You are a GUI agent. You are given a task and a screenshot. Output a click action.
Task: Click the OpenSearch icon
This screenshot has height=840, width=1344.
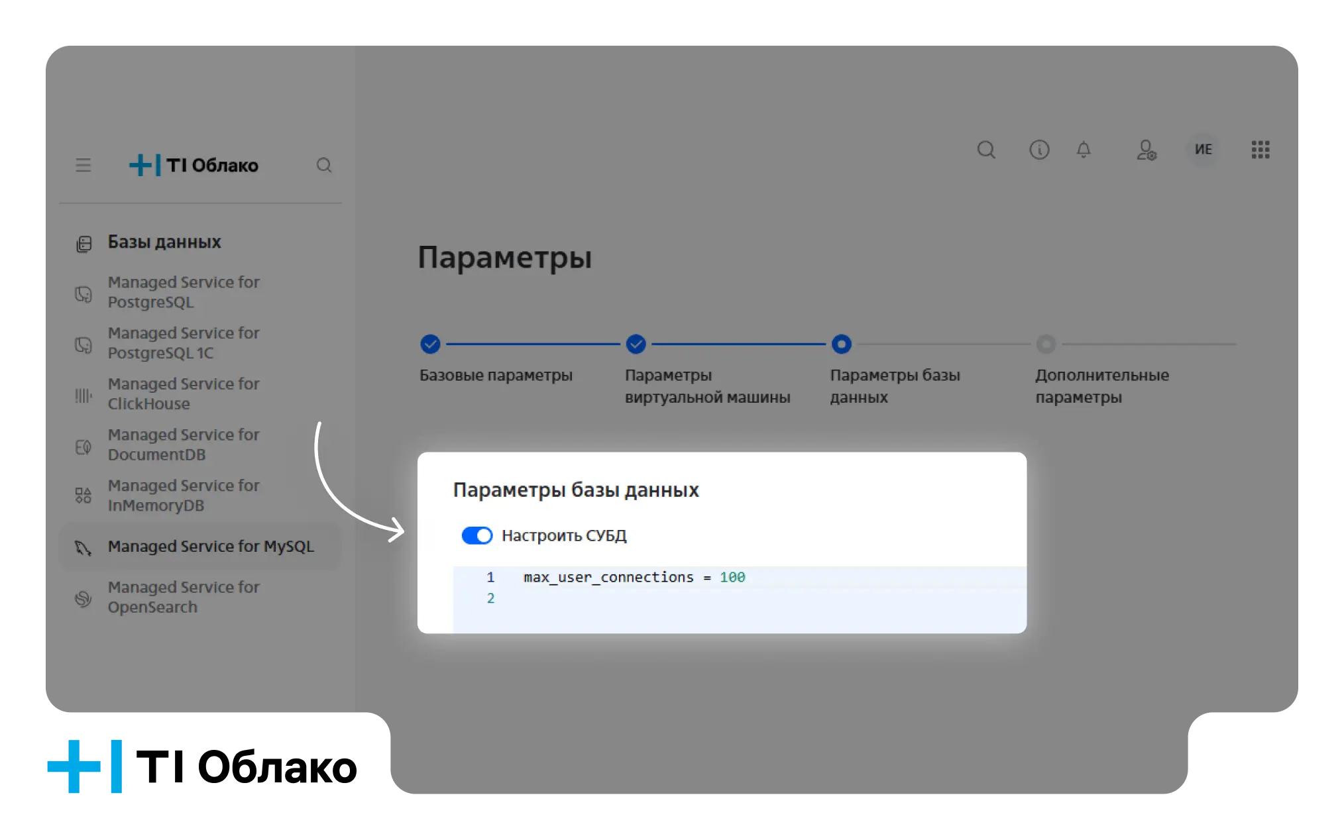84,598
